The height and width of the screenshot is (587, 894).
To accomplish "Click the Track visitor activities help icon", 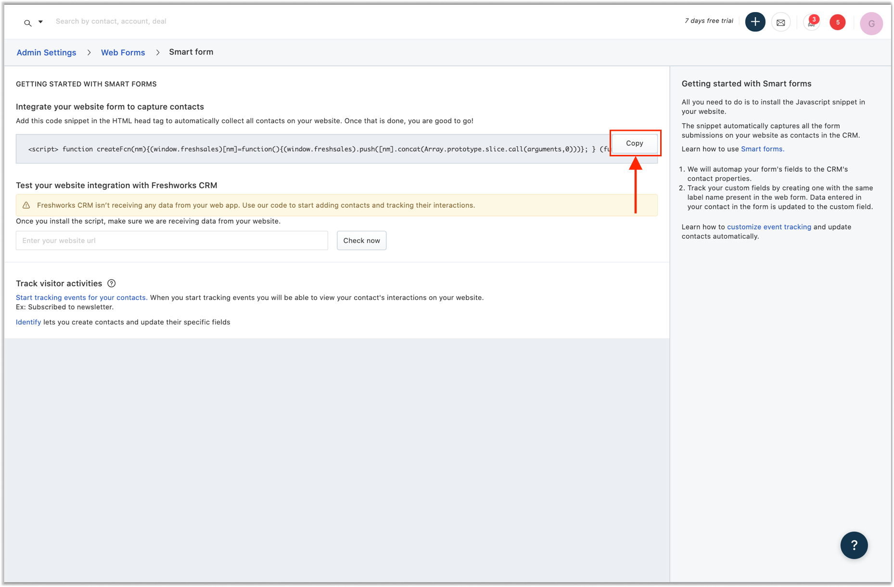I will [112, 283].
